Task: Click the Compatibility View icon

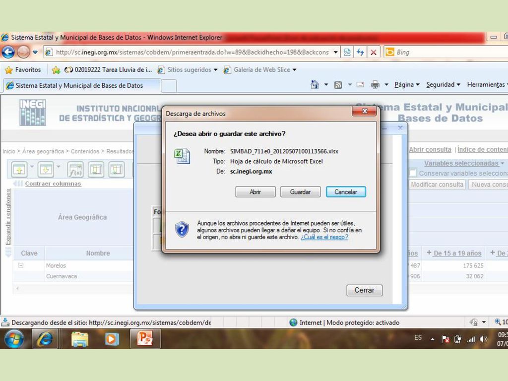Action: pyautogui.click(x=347, y=52)
